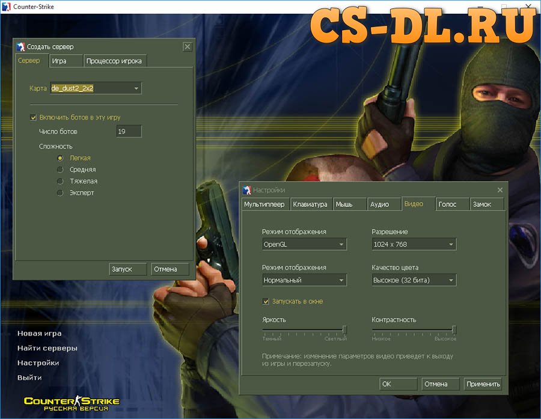Open the Аудио settings tab

tap(384, 204)
